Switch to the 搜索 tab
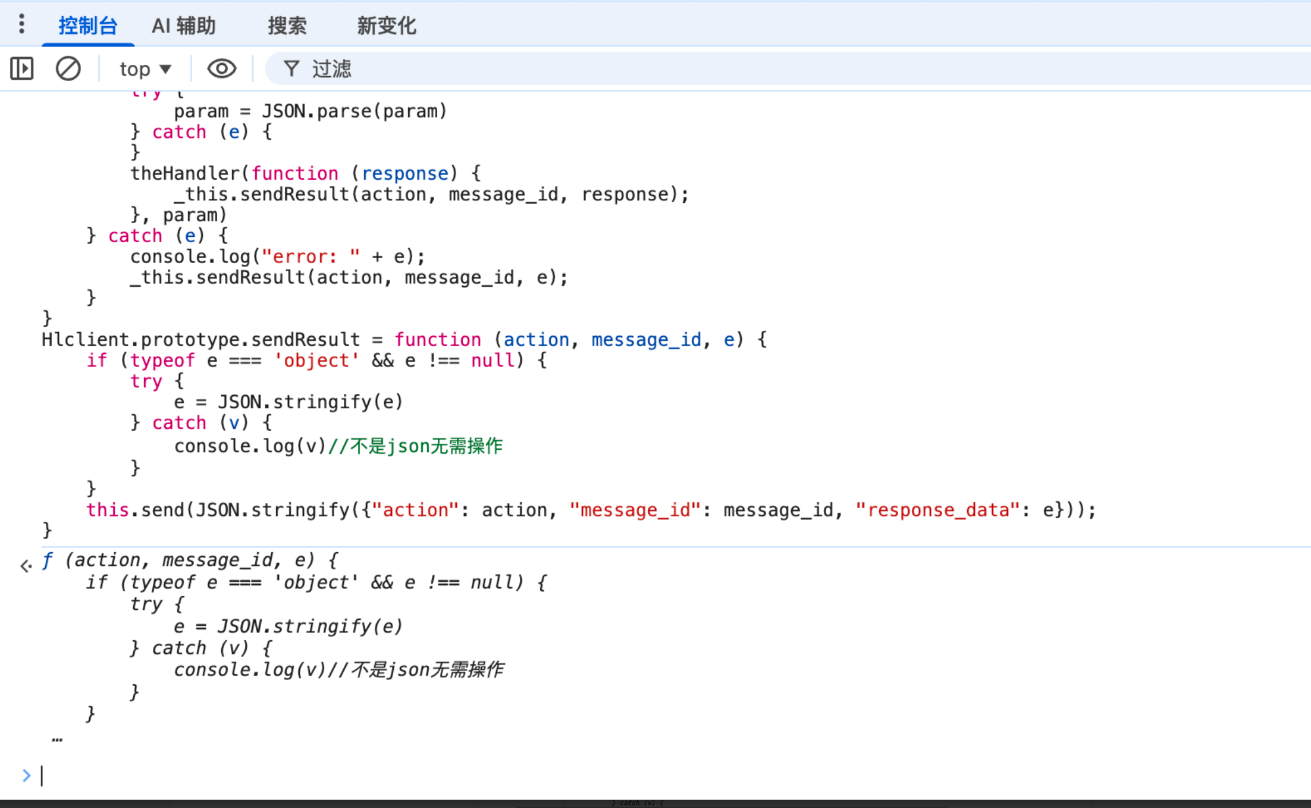Image resolution: width=1311 pixels, height=808 pixels. (287, 26)
